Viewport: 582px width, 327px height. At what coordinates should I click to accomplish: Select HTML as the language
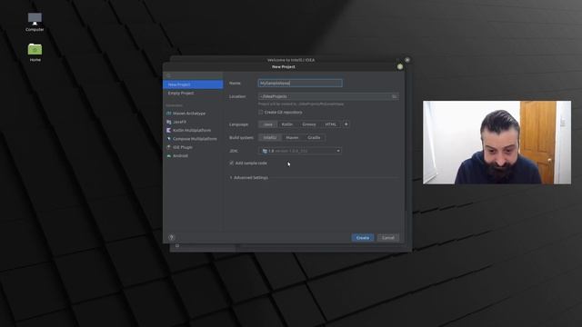330,124
